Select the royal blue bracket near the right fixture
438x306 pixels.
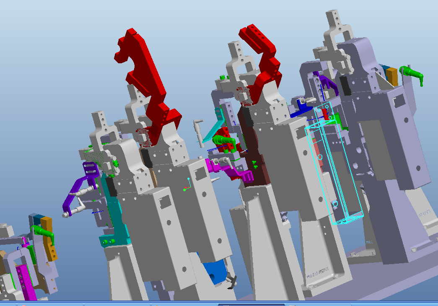[x=301, y=109]
